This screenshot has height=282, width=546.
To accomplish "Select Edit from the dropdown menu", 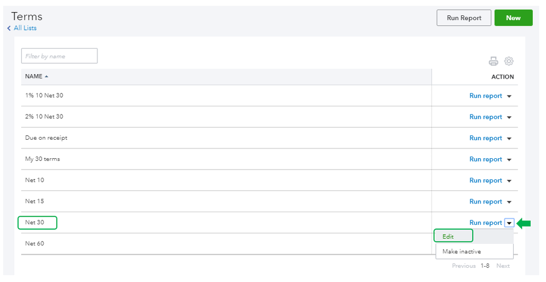I will [x=449, y=237].
